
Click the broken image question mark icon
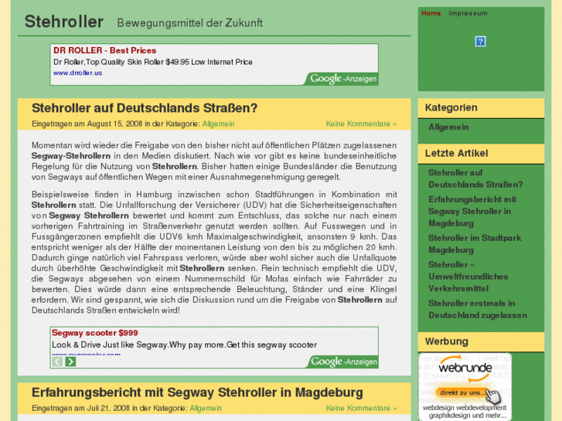click(x=480, y=41)
